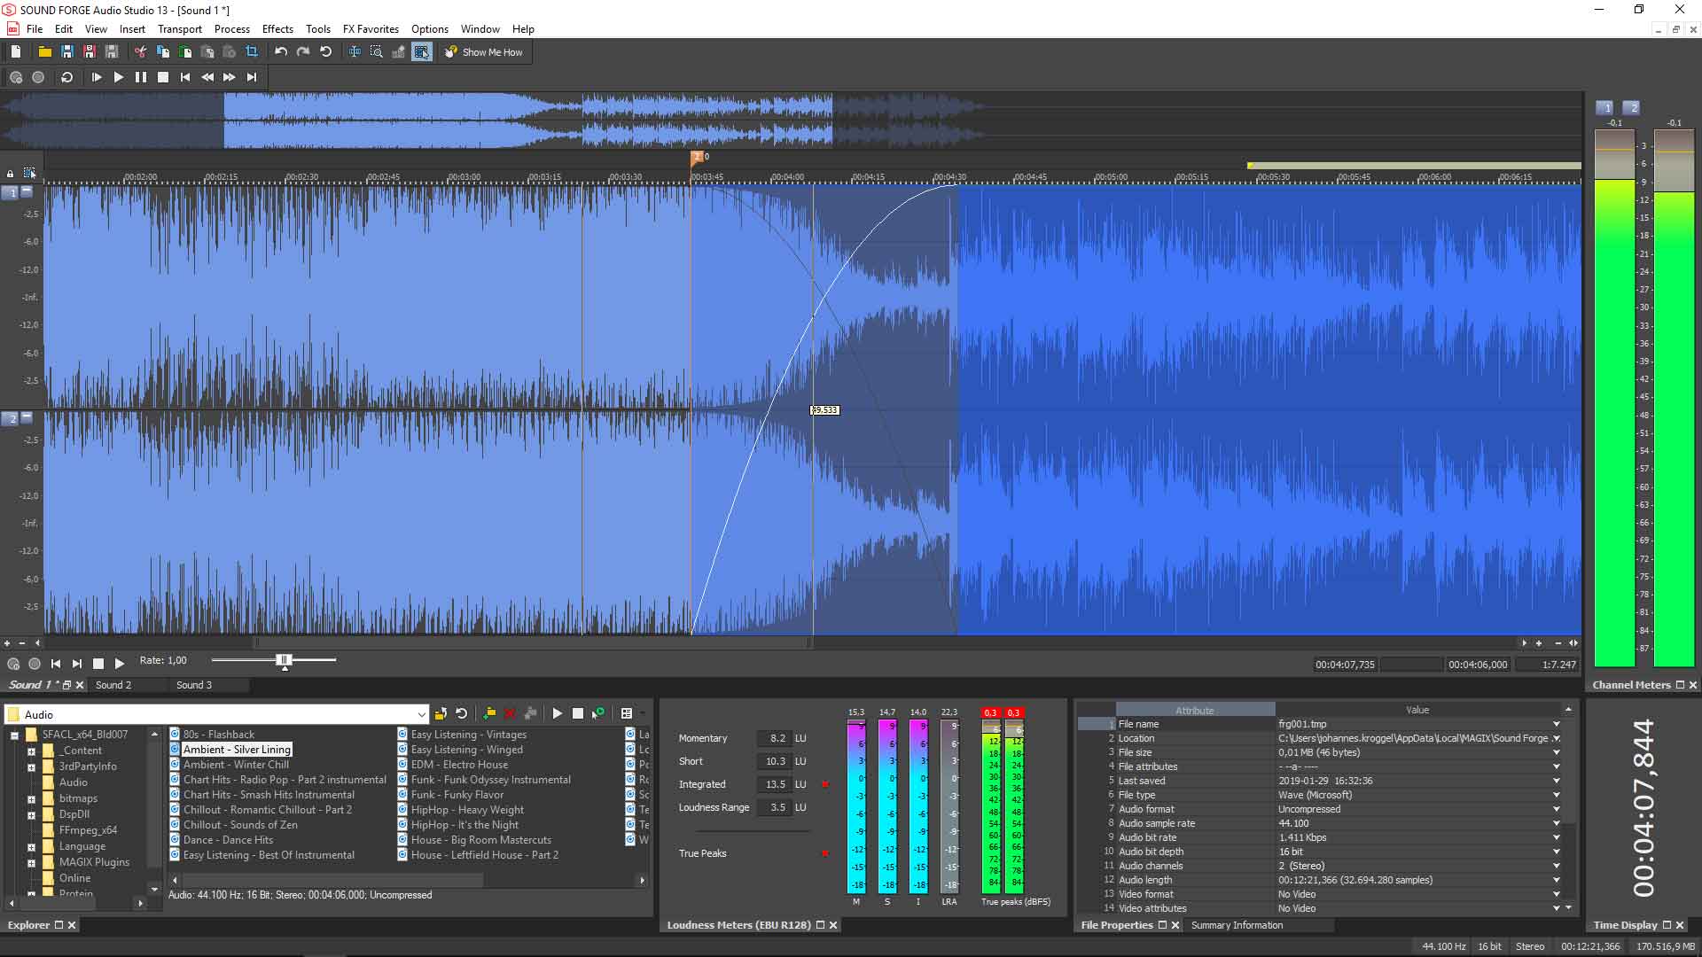Expand the Location attribute dropdown in File Properties
The image size is (1702, 957).
click(x=1556, y=738)
